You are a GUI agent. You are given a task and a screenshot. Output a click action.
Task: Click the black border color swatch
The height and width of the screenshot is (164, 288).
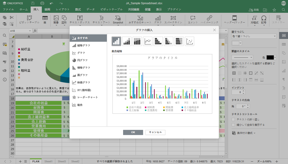click(x=269, y=57)
